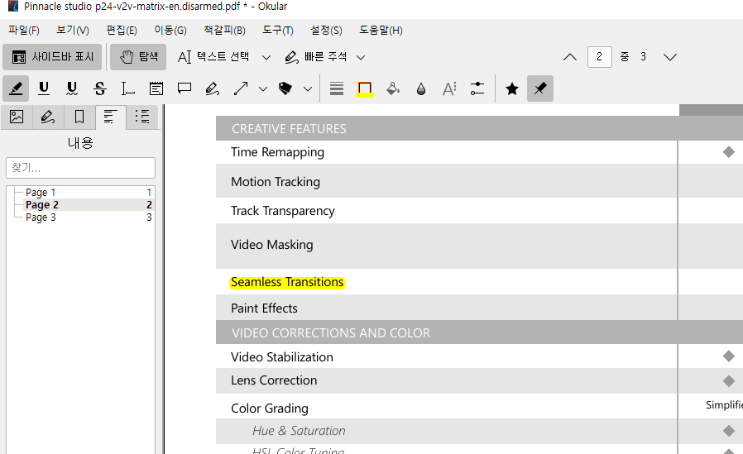The image size is (743, 454).
Task: Open the Tools menu
Action: point(278,31)
